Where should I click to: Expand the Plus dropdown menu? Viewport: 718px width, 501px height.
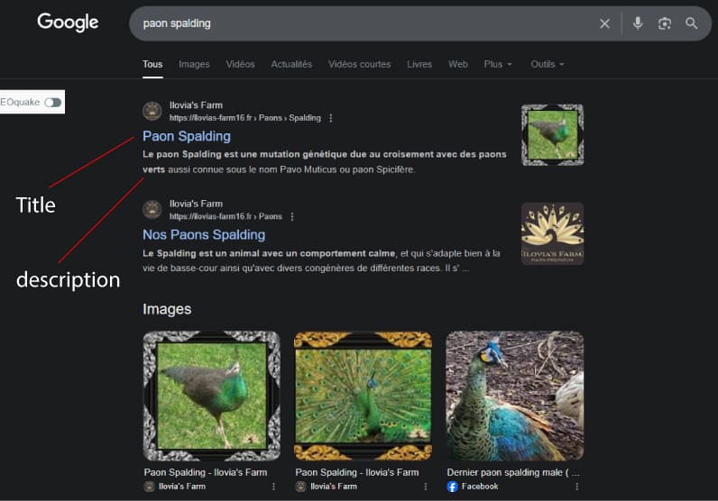point(498,65)
